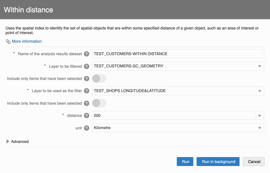The width and height of the screenshot is (270, 173).
Task: Open the distance dropdown arrow
Action: point(259,116)
